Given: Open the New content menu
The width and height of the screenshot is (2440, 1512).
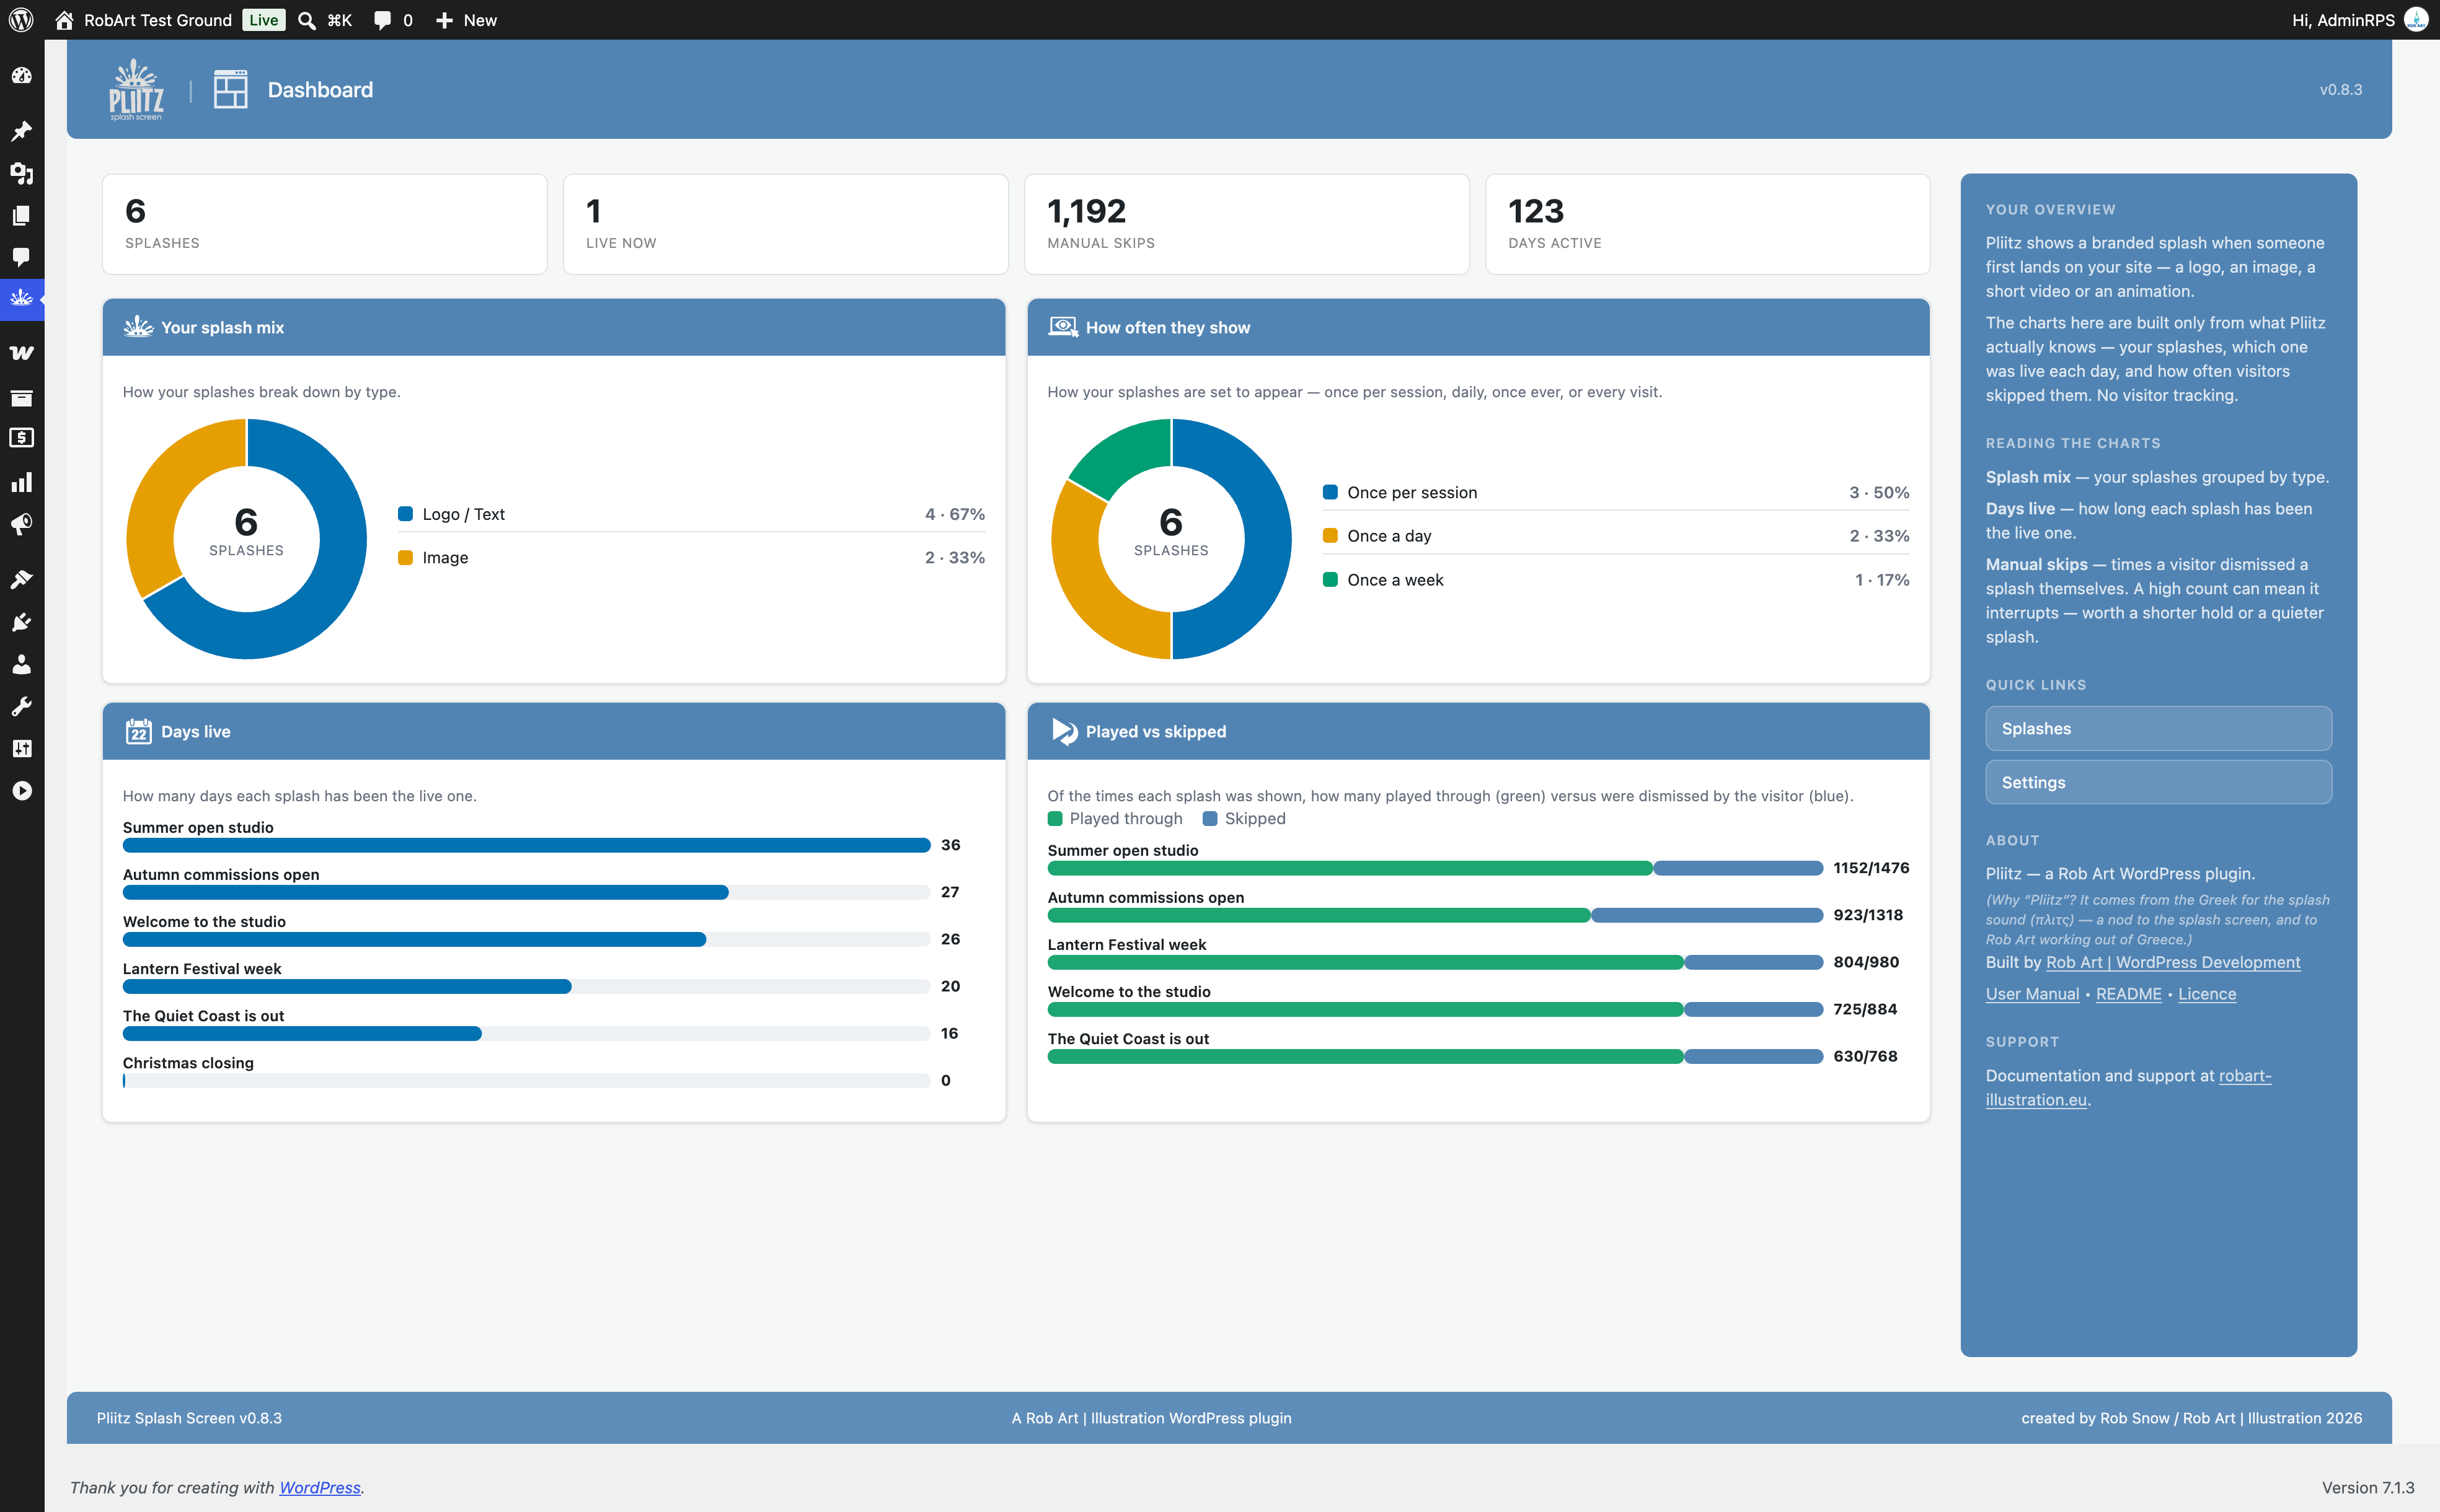Looking at the screenshot, I should coord(466,20).
